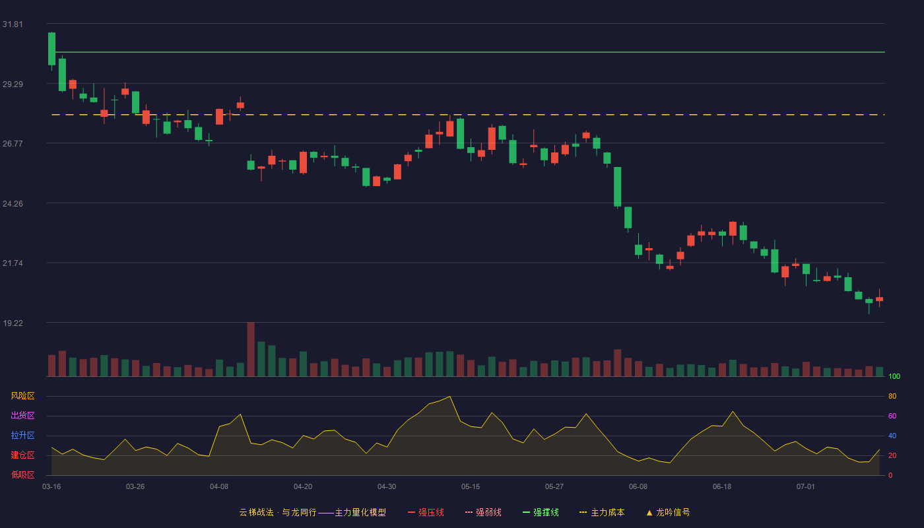Click the 拉升区 indicator zone label
This screenshot has height=528, width=924.
pos(22,436)
